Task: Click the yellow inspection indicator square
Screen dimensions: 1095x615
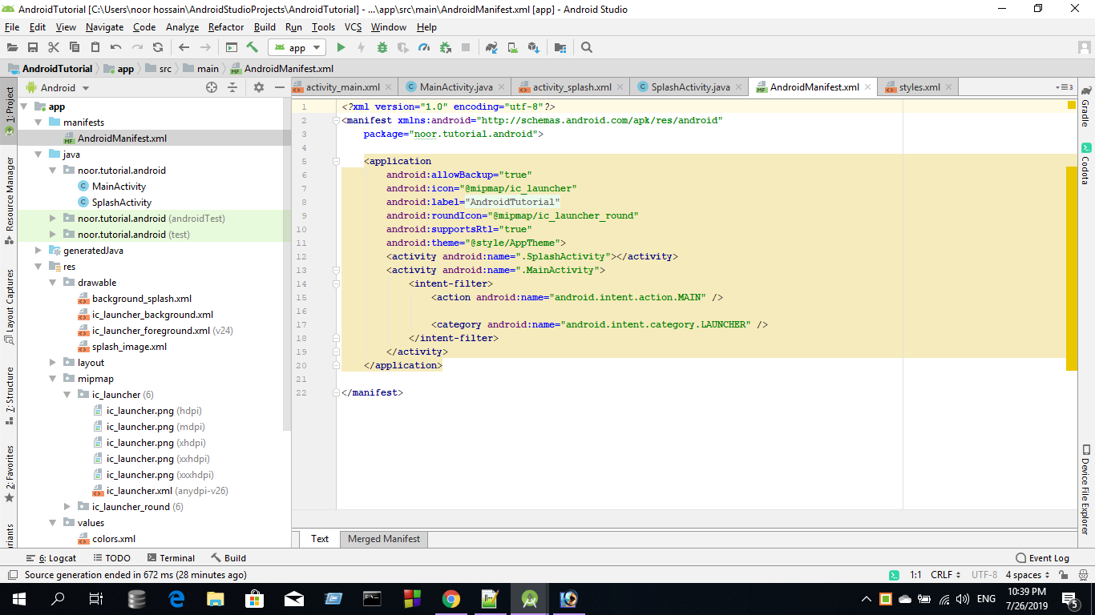Action: pyautogui.click(x=1072, y=105)
